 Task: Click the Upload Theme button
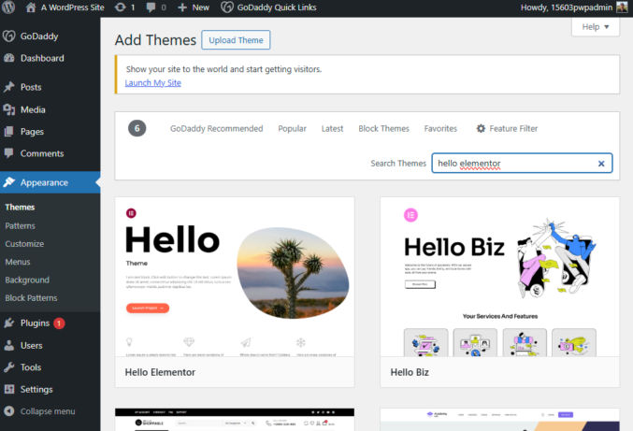pos(236,40)
